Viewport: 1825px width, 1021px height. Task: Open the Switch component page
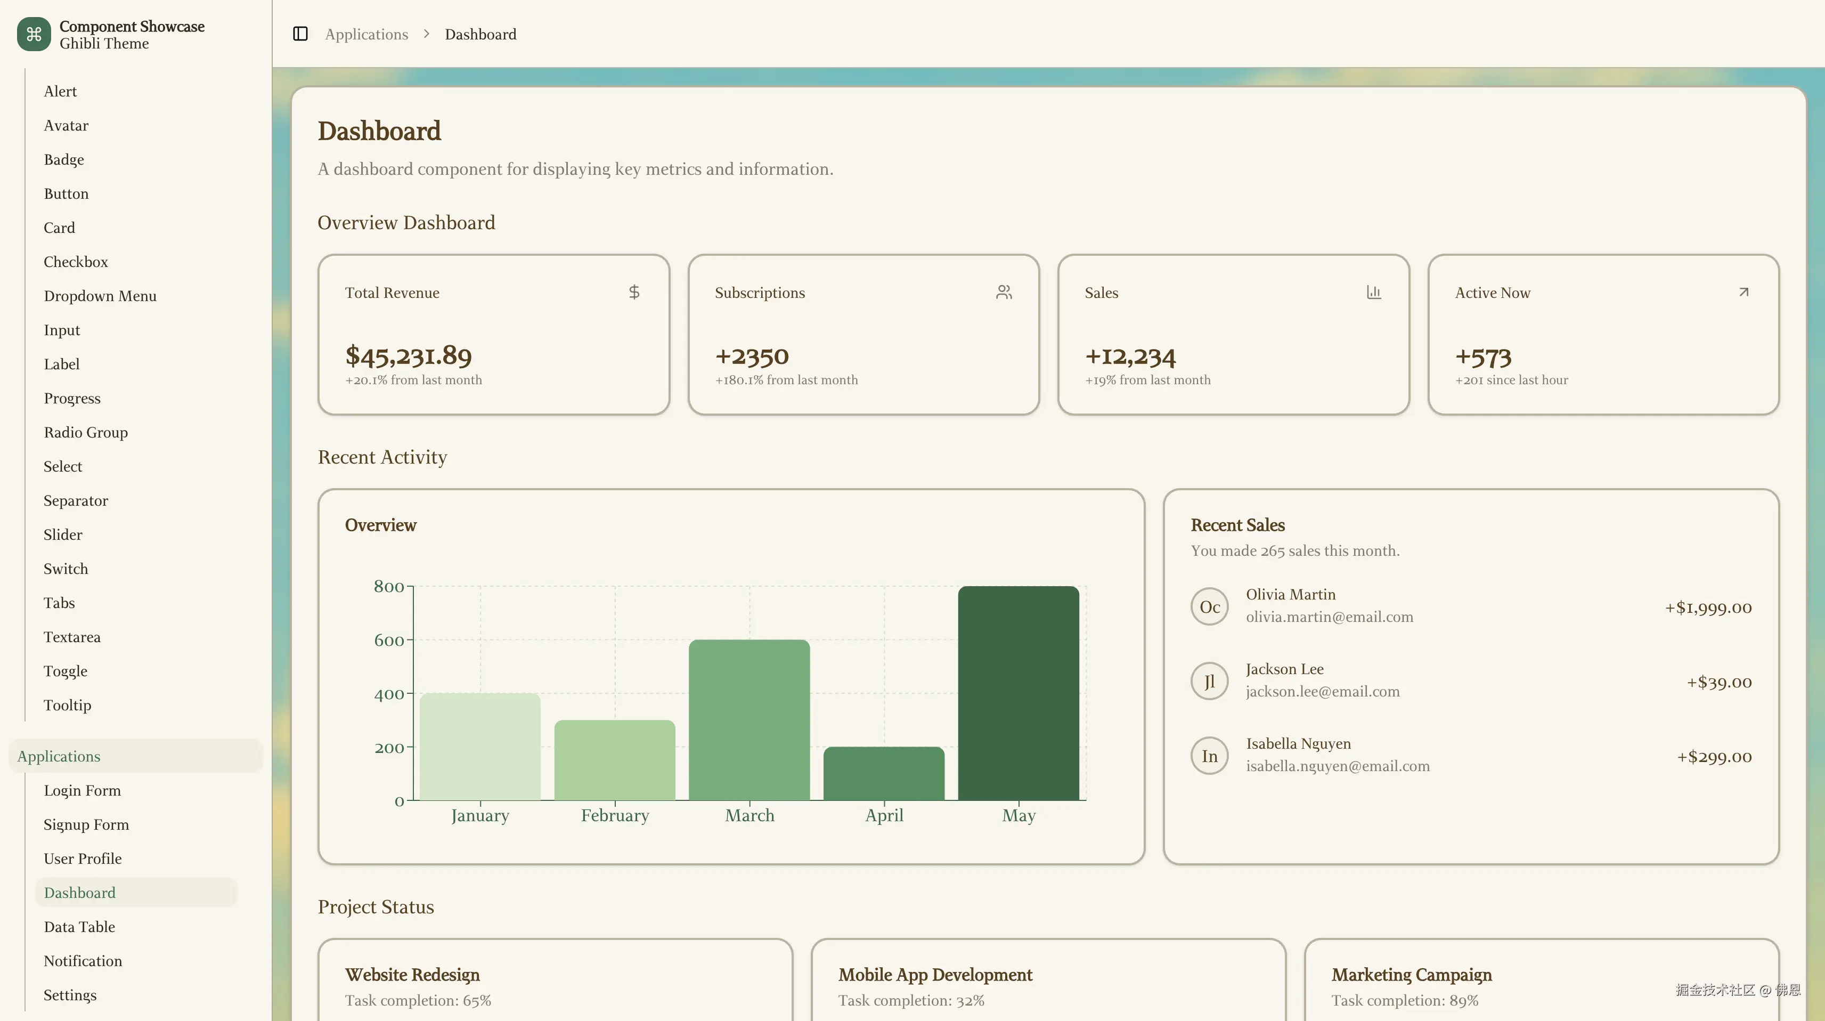click(66, 569)
